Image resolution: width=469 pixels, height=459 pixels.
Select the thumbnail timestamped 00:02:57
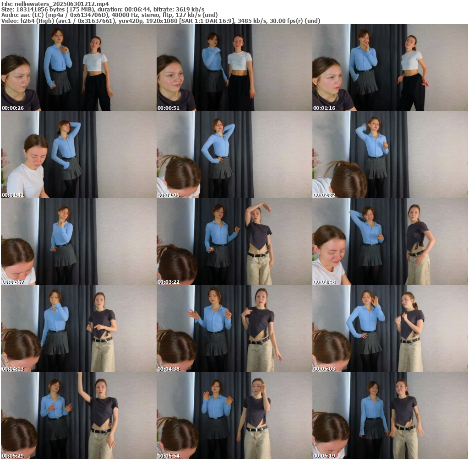79,242
